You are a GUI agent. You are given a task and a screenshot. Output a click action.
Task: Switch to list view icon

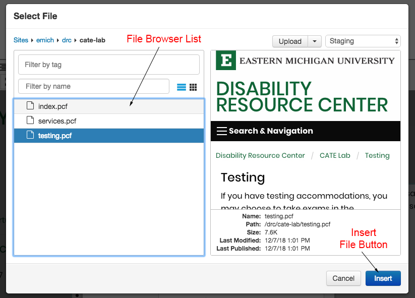[182, 87]
